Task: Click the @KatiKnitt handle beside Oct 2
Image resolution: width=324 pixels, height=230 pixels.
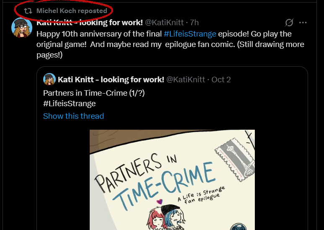Action: pos(186,79)
